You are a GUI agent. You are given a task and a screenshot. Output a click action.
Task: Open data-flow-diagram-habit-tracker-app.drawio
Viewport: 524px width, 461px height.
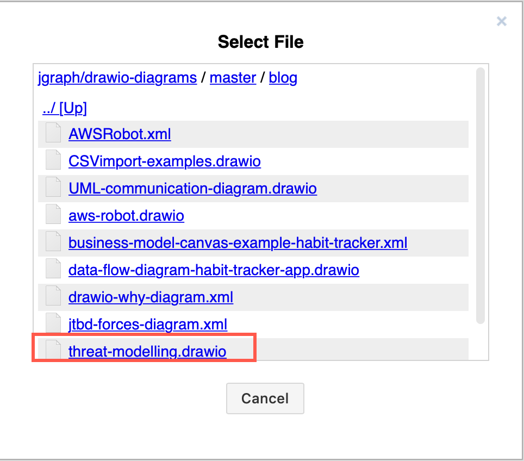(214, 270)
